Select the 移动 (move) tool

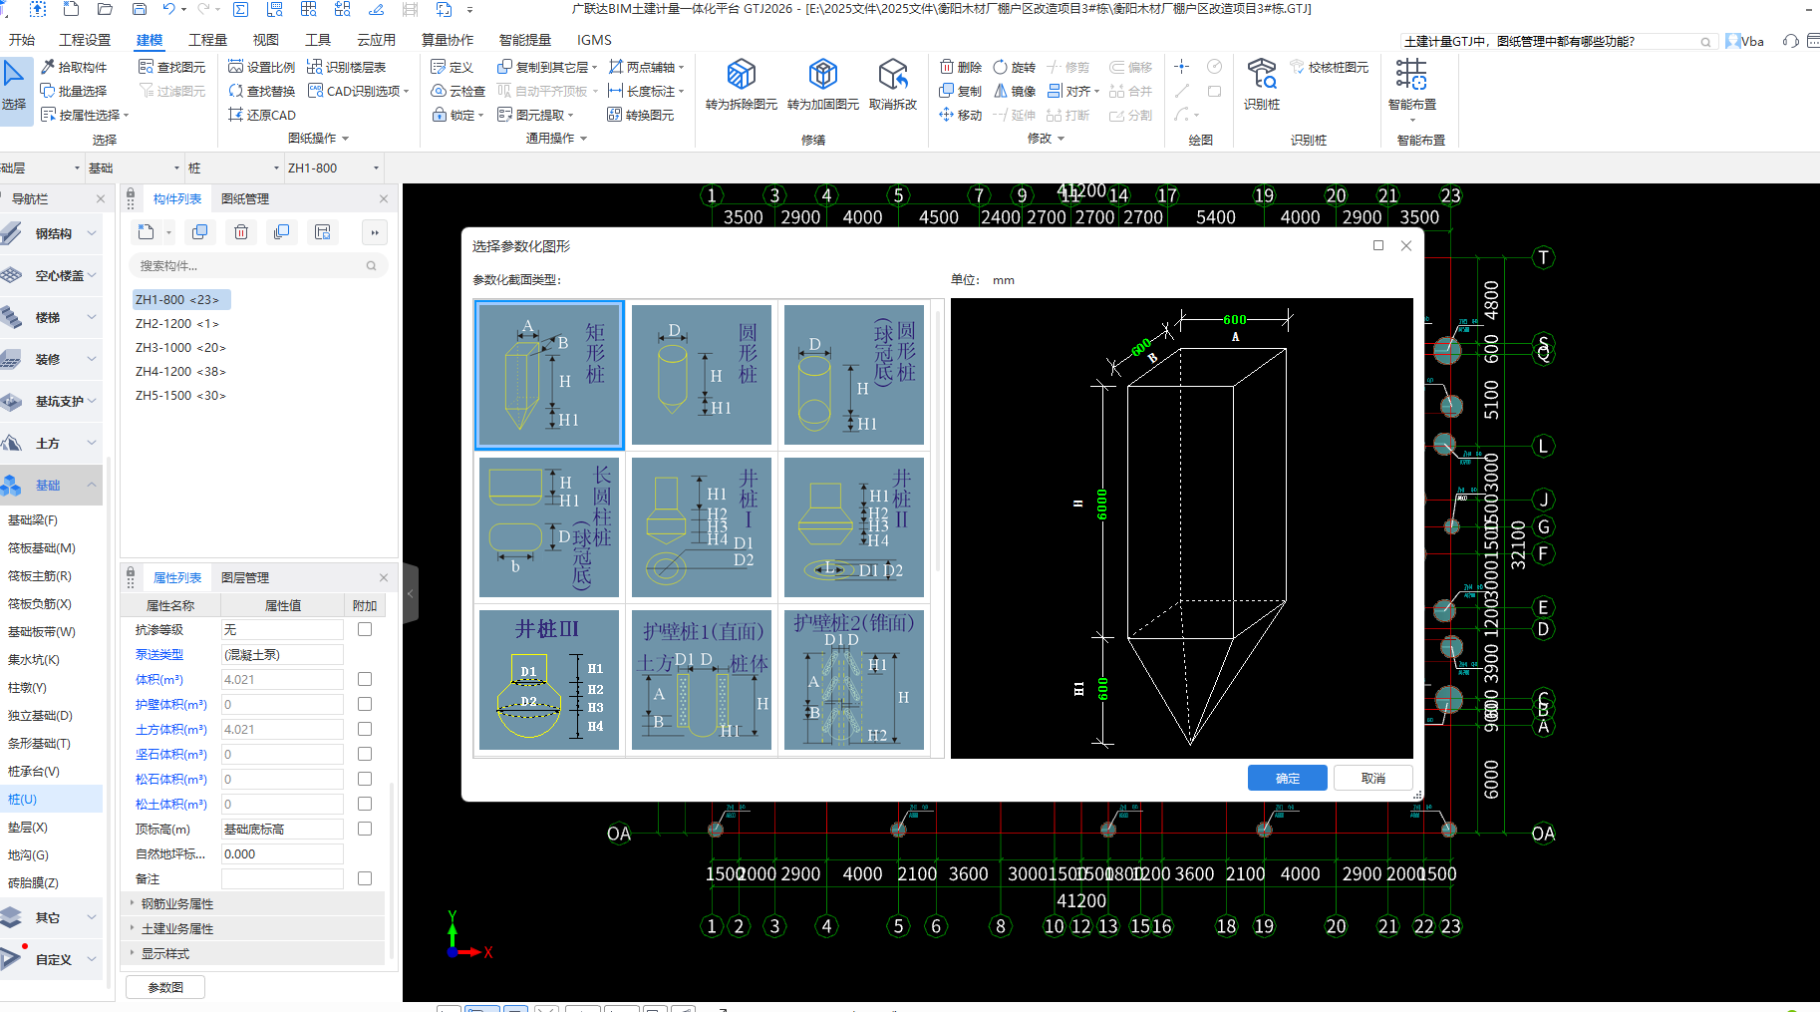click(x=961, y=115)
